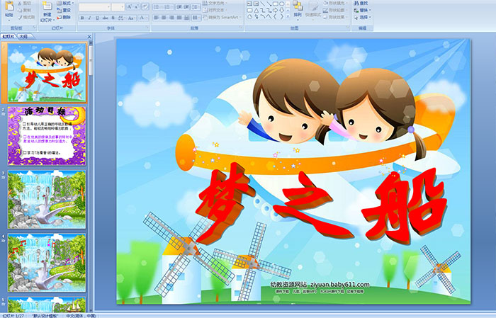Toggle Underline formatting
Screen dimensions: 496x318
coord(97,18)
